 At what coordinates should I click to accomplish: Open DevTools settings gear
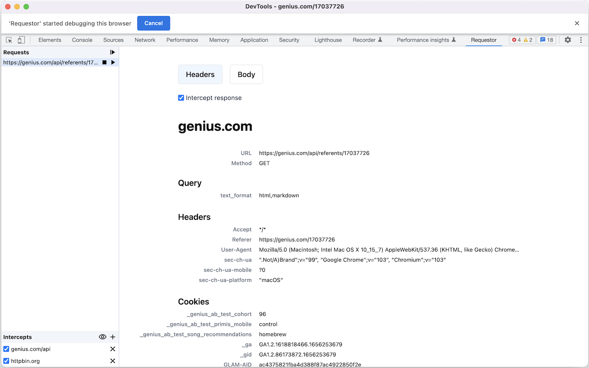click(x=568, y=40)
